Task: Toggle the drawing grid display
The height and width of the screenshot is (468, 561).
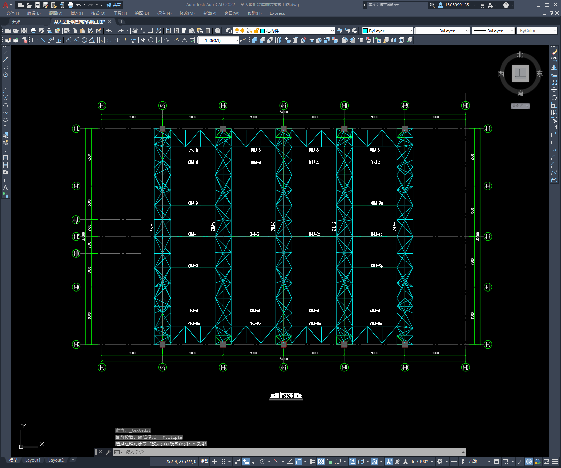Action: (214, 462)
